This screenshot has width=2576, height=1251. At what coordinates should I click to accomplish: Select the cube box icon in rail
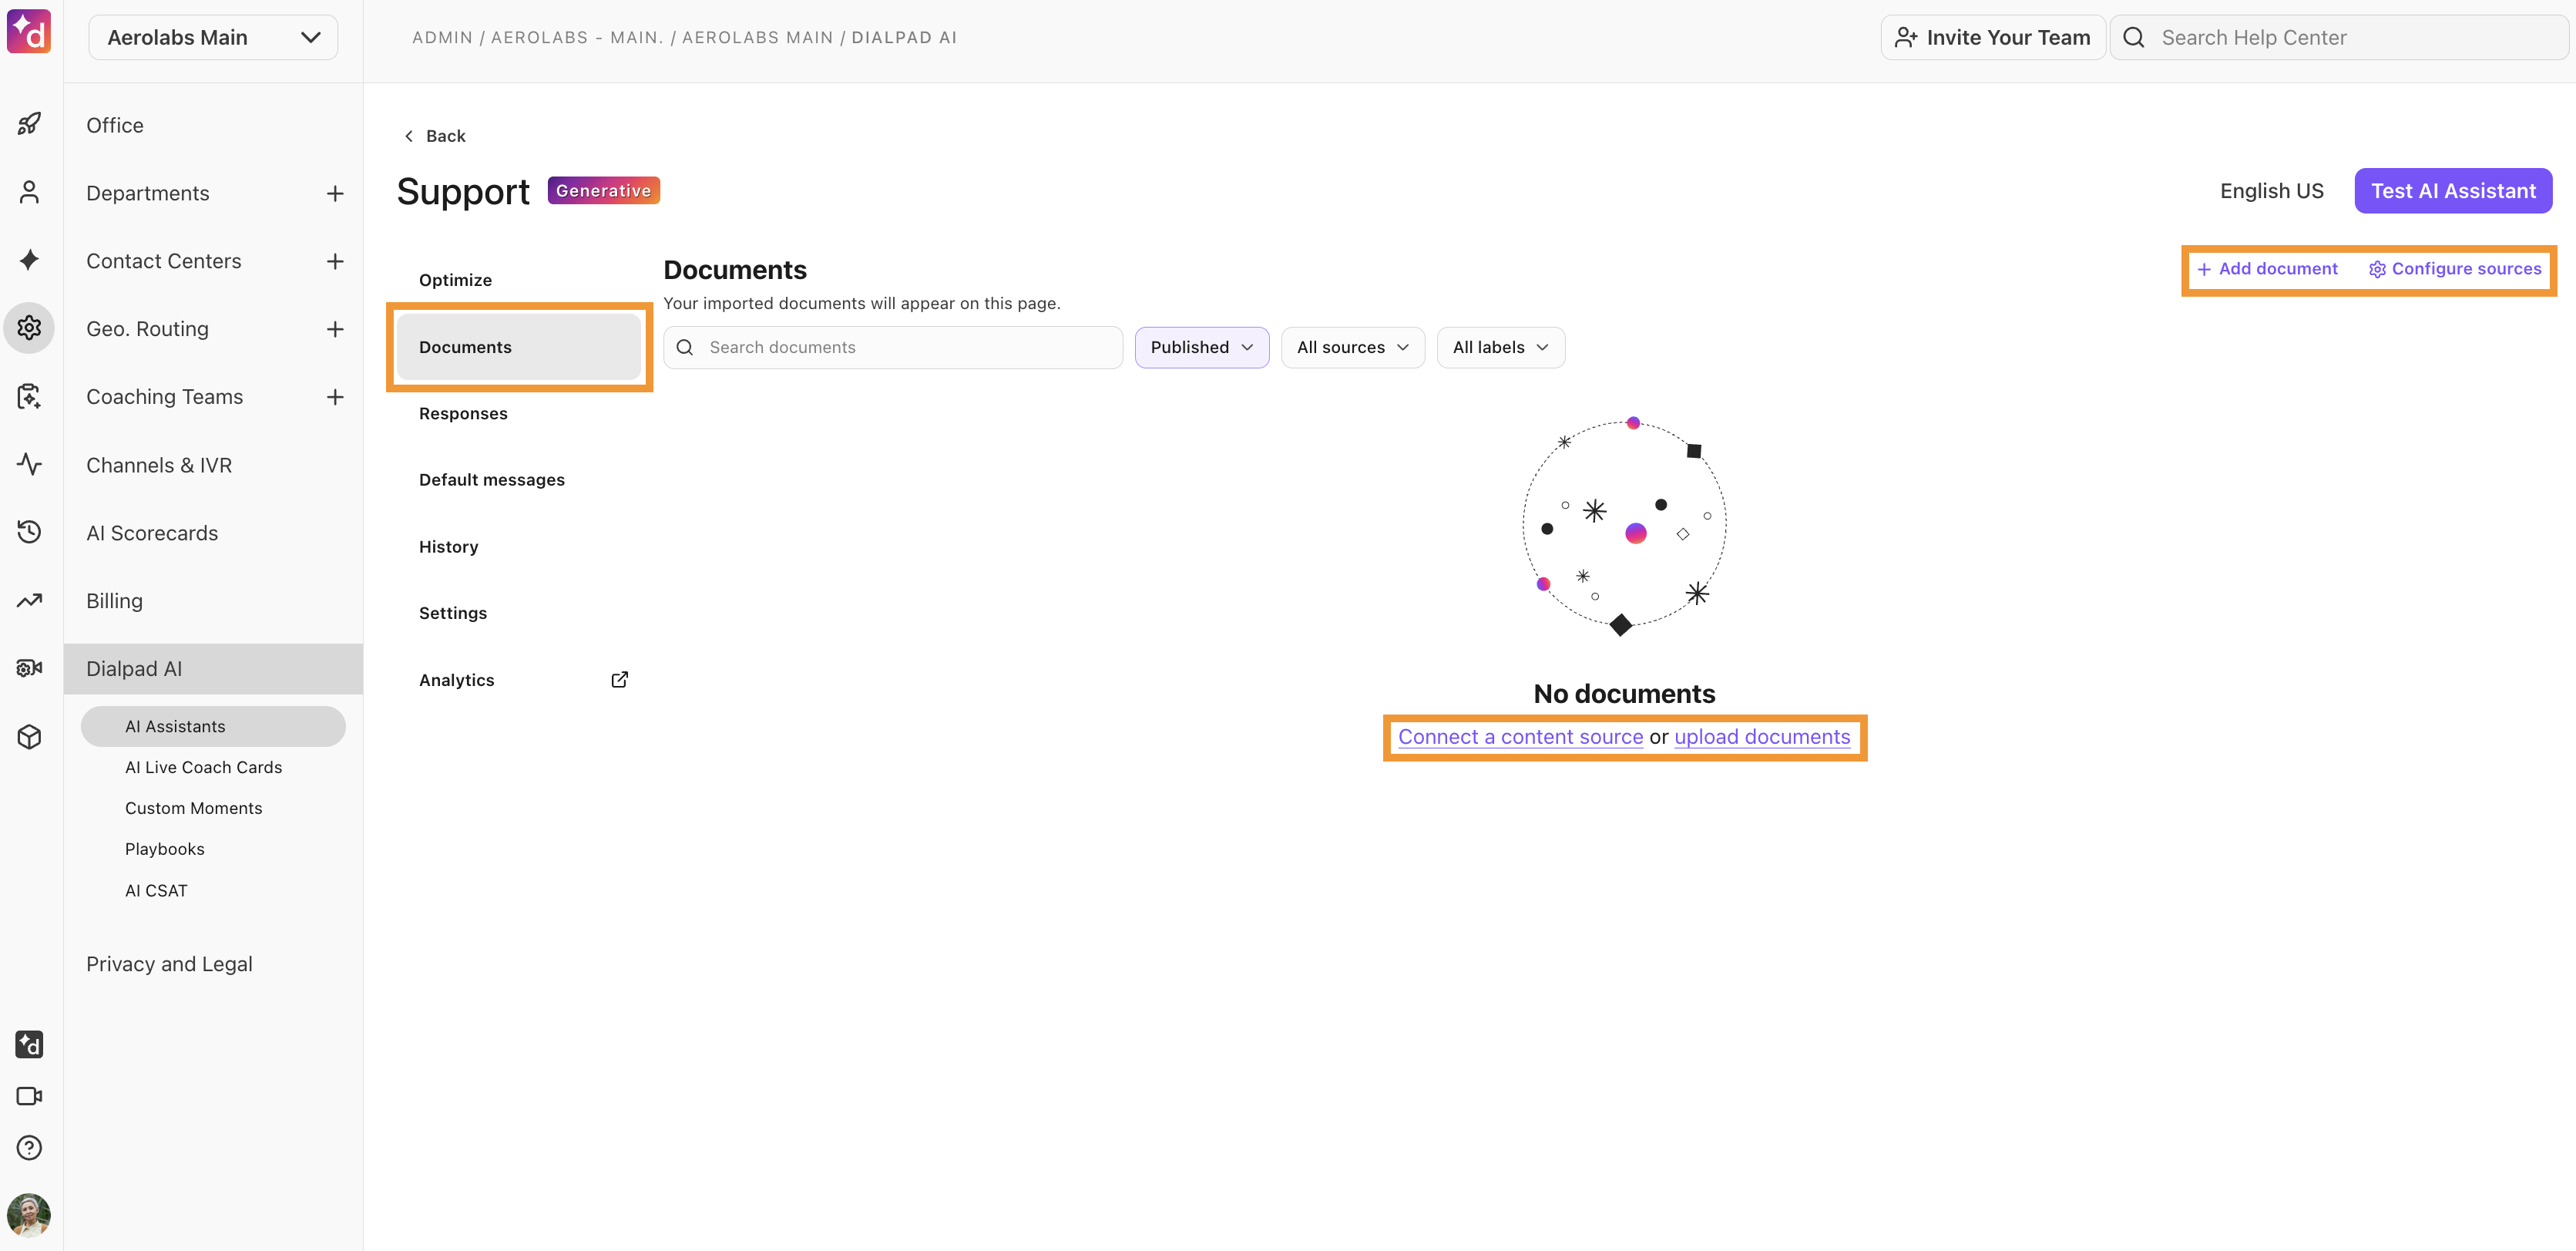[x=29, y=737]
